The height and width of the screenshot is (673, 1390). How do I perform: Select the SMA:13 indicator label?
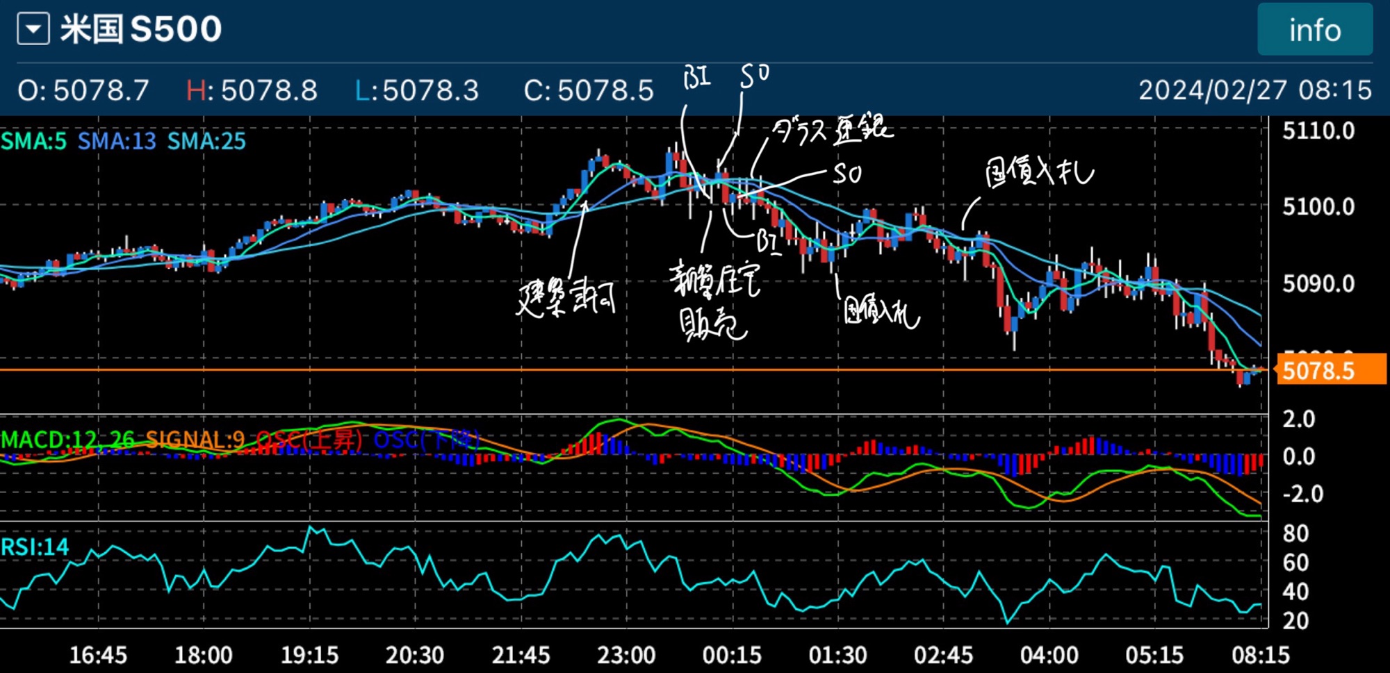point(117,141)
